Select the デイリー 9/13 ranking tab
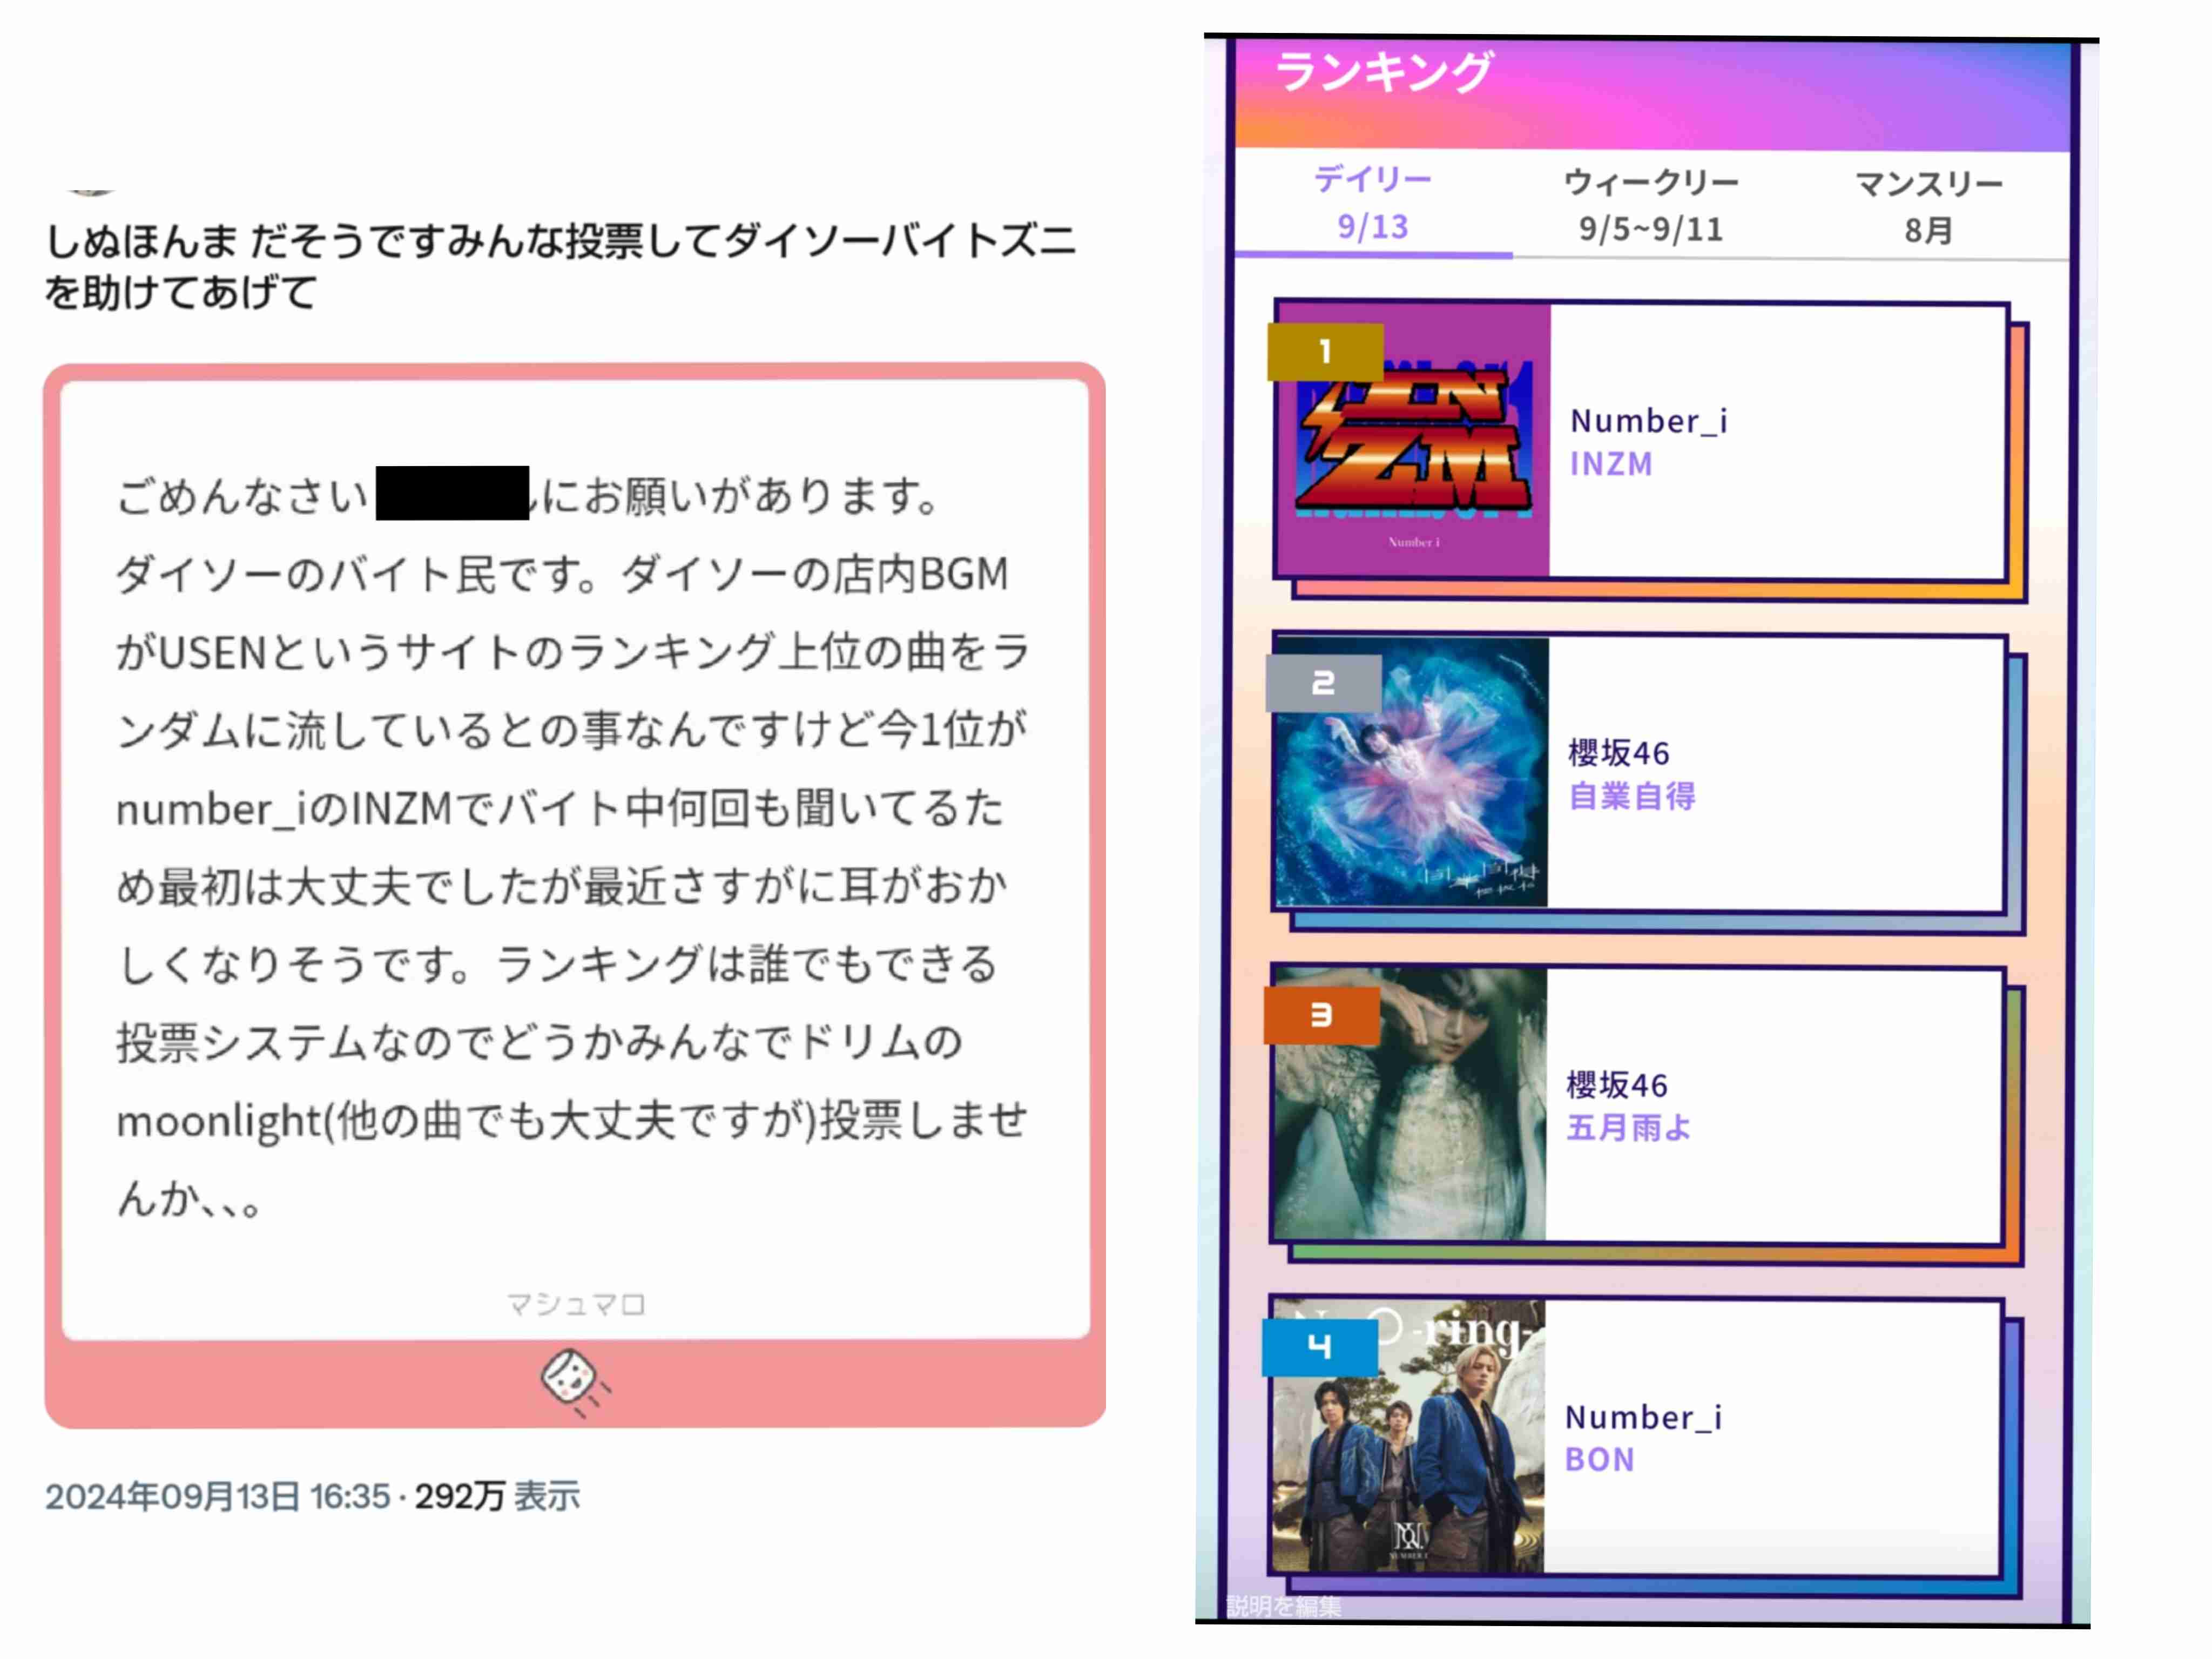The width and height of the screenshot is (2212, 1659). 1372,204
